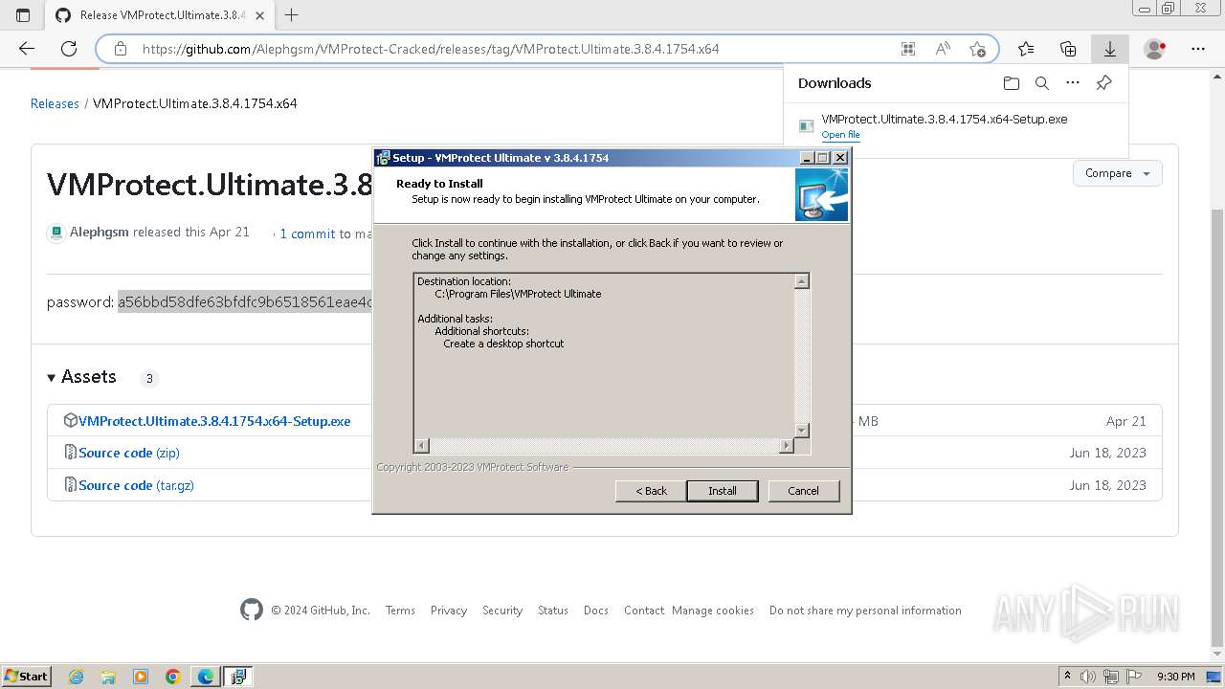Screen dimensions: 1225x689
Task: Search downloads with magnifier icon
Action: 1042,83
